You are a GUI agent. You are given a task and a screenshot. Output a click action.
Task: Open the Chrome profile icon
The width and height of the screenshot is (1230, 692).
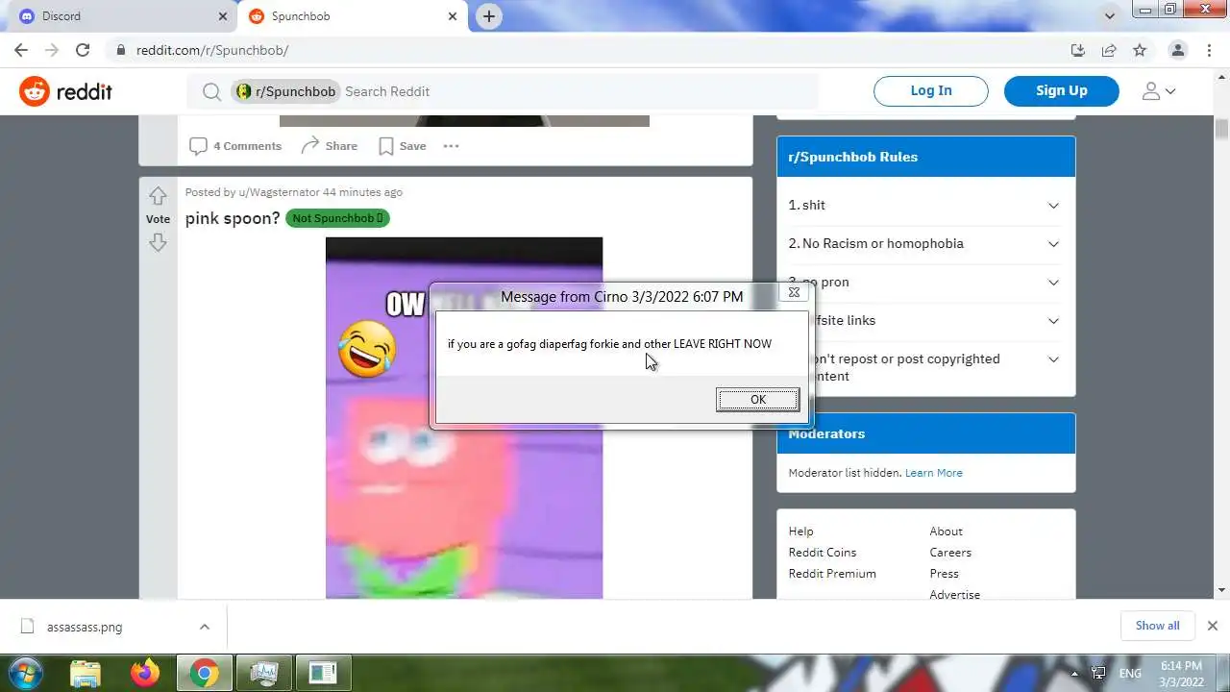coord(1177,50)
